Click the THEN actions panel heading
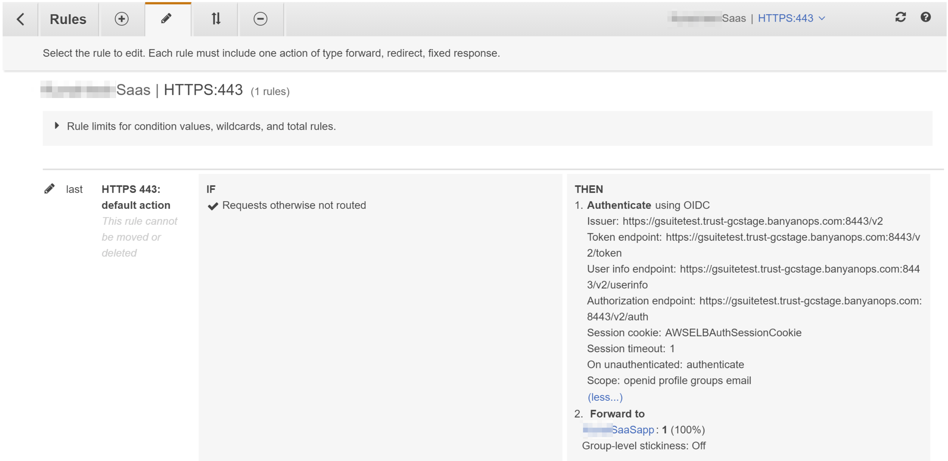The height and width of the screenshot is (461, 948). (x=589, y=189)
